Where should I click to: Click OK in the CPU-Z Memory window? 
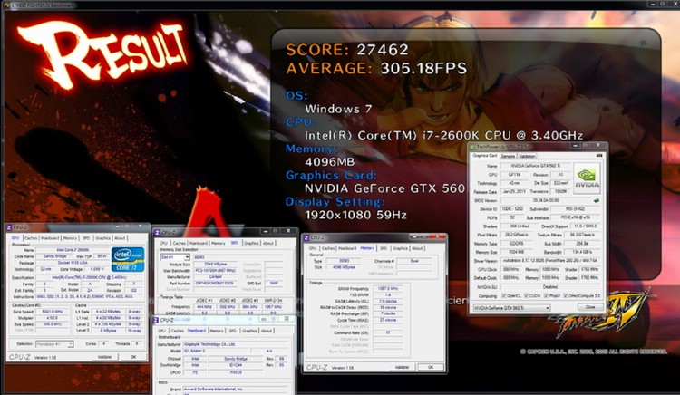[431, 367]
